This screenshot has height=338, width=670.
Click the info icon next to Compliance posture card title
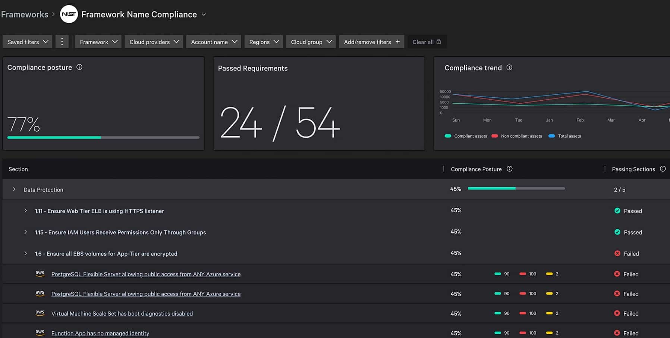pos(79,67)
